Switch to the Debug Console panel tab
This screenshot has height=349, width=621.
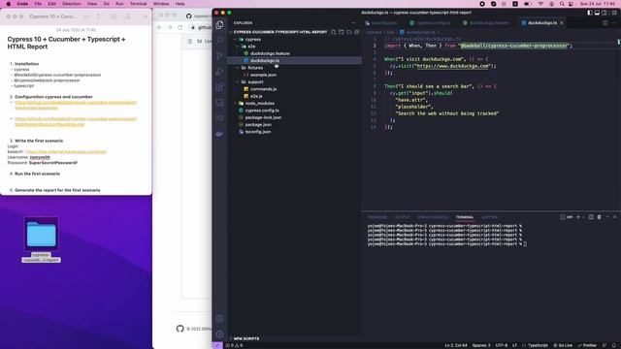(433, 217)
